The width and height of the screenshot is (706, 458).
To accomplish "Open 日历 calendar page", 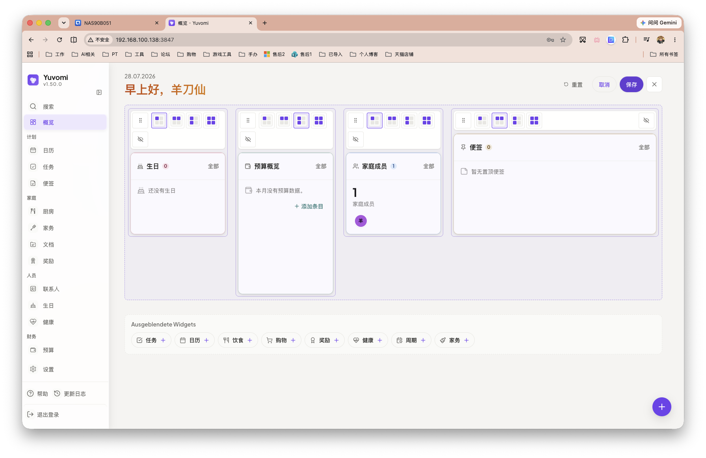I will pos(65,150).
